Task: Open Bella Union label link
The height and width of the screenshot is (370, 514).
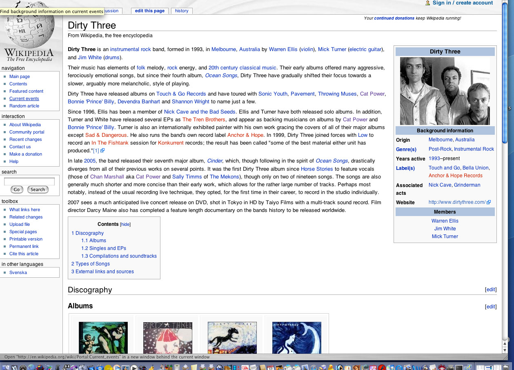Action: (475, 168)
